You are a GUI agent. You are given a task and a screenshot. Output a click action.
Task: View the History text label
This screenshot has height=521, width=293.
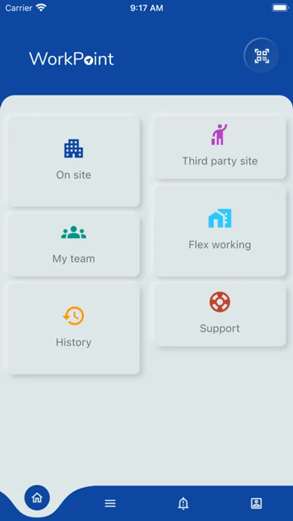(73, 342)
